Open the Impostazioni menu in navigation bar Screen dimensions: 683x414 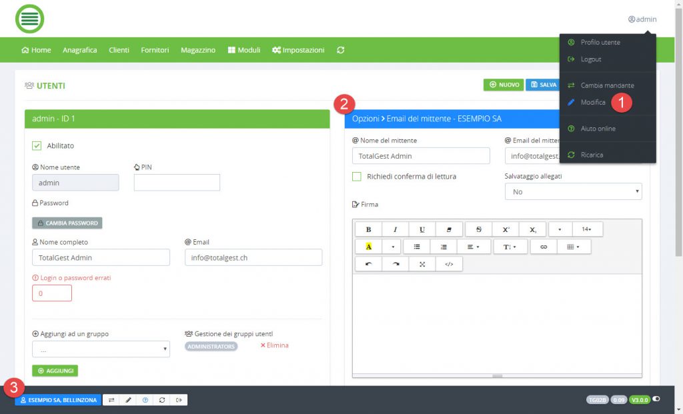[298, 50]
